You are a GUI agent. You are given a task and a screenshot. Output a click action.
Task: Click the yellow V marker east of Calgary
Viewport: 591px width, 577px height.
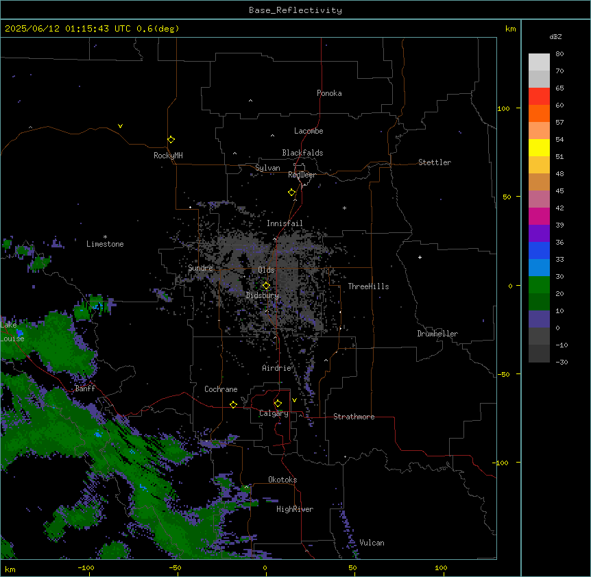[x=294, y=400]
